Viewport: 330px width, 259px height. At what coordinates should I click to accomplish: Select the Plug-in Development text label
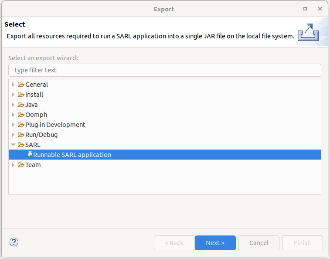point(55,125)
